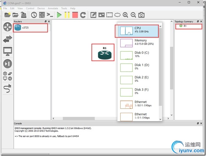
Task: Browse switches in the device sidebar
Action: pos(7,39)
